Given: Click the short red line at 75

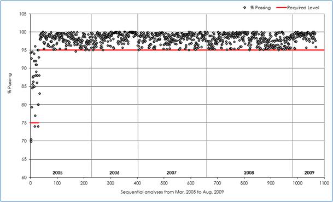Looking at the screenshot, I should (x=34, y=123).
